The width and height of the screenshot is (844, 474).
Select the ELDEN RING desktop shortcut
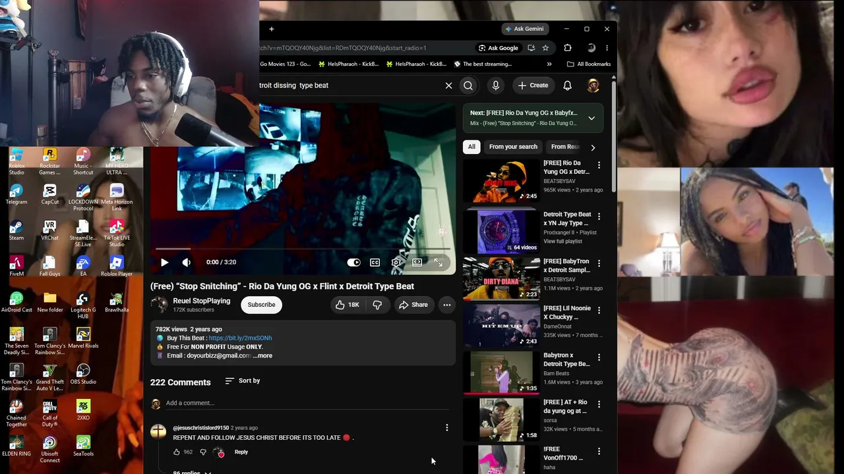click(x=16, y=446)
